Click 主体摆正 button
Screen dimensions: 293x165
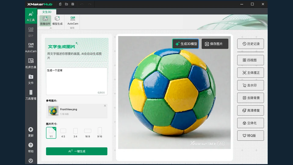coord(251,73)
